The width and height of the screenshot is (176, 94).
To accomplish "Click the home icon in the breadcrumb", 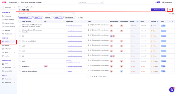I will coord(19,7).
